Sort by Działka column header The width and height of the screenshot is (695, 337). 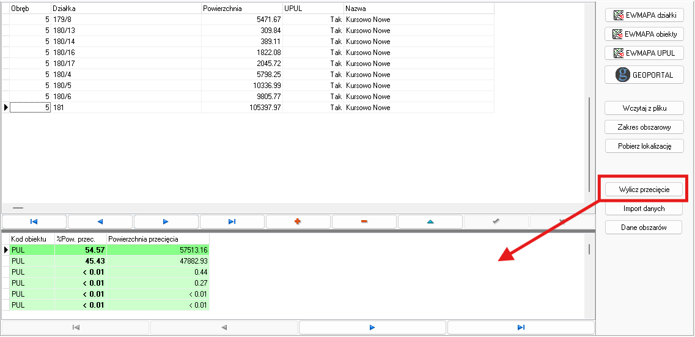click(x=127, y=9)
